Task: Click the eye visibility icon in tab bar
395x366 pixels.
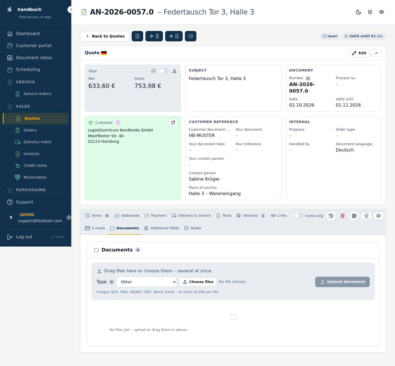Action: [x=379, y=216]
